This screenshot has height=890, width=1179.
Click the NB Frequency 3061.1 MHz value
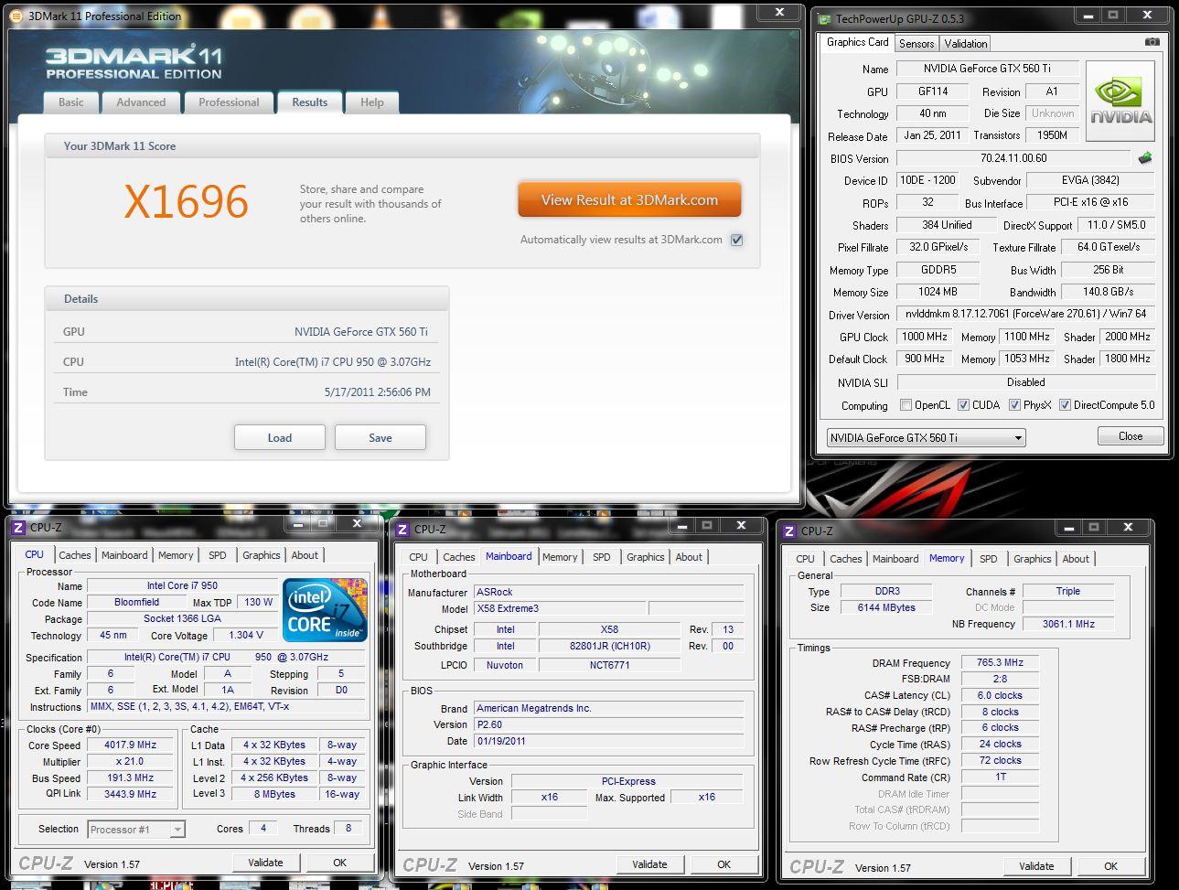(1068, 624)
